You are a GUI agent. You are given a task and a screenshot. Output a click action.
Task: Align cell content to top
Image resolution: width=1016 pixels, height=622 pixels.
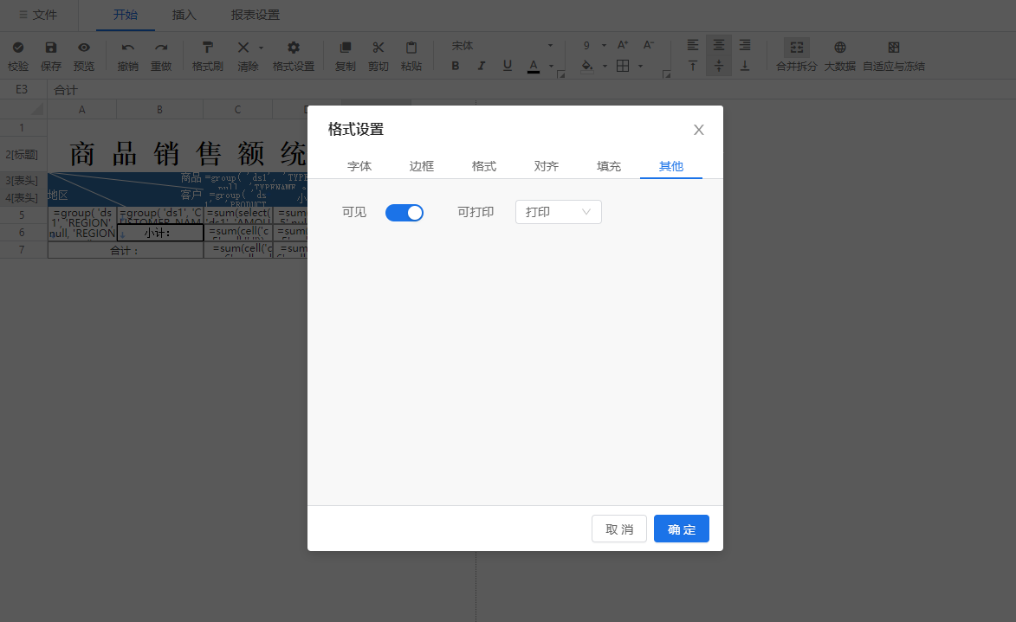pos(693,66)
